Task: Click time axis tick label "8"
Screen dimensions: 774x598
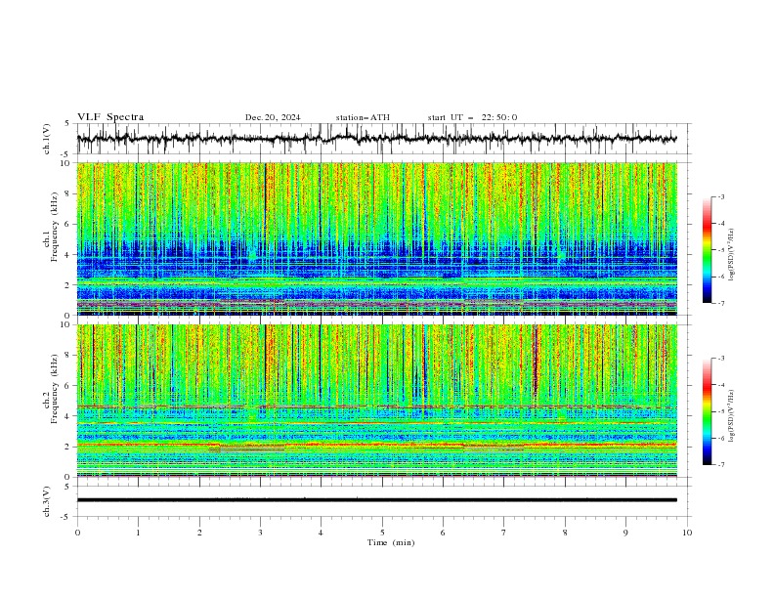Action: (x=565, y=533)
